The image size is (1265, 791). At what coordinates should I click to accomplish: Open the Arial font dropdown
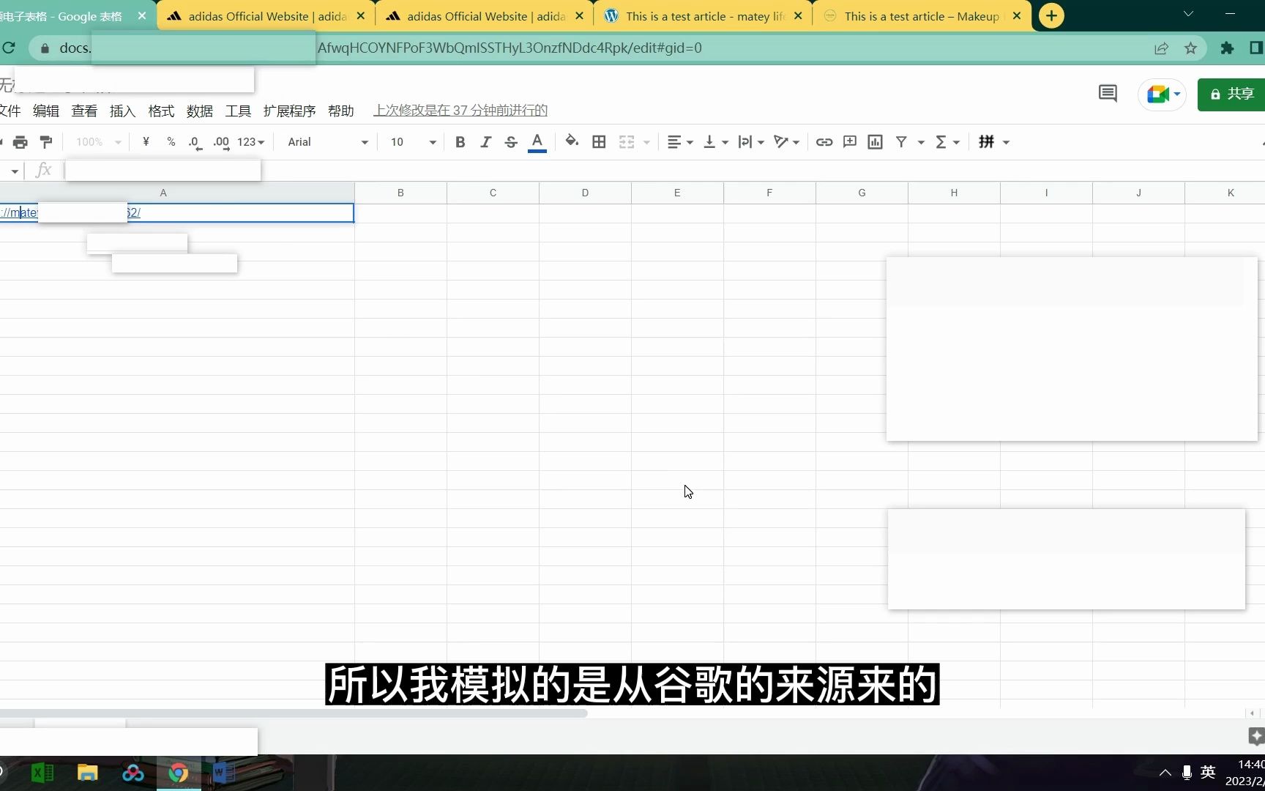(x=327, y=142)
